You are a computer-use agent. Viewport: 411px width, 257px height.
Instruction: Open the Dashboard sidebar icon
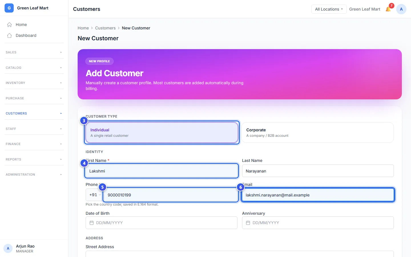click(x=9, y=35)
